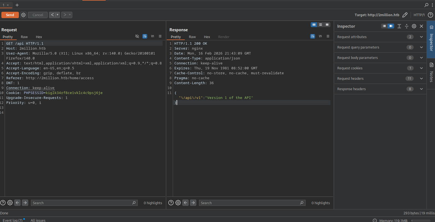Open the request pane hamburger menu

coord(160,36)
